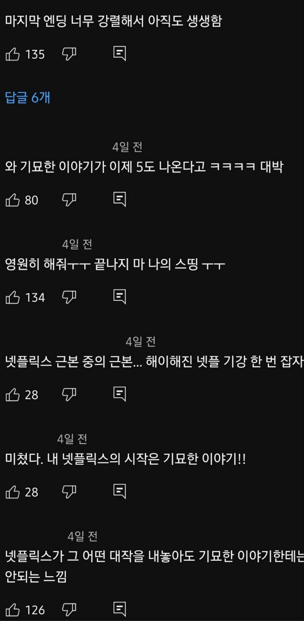
Task: Like the 넷플릭스 근본 중의 근본 reply
Action: click(13, 395)
